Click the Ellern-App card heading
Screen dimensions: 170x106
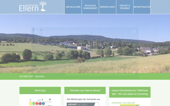[40, 90]
